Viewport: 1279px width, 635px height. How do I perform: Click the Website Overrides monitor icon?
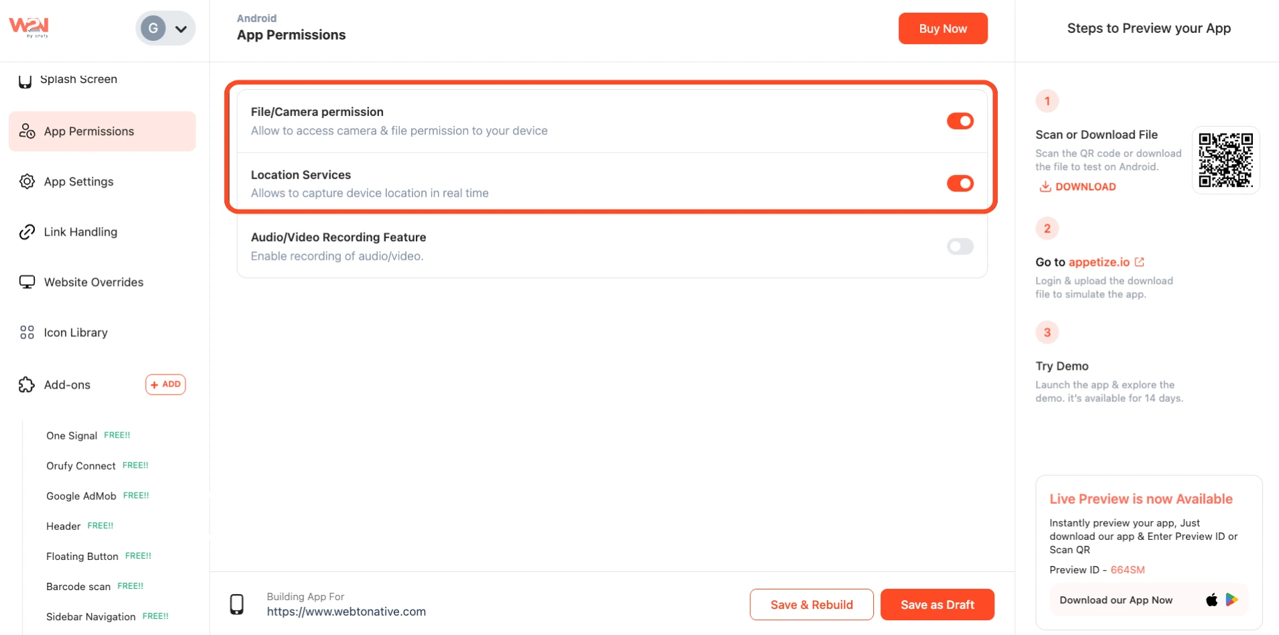(x=27, y=282)
